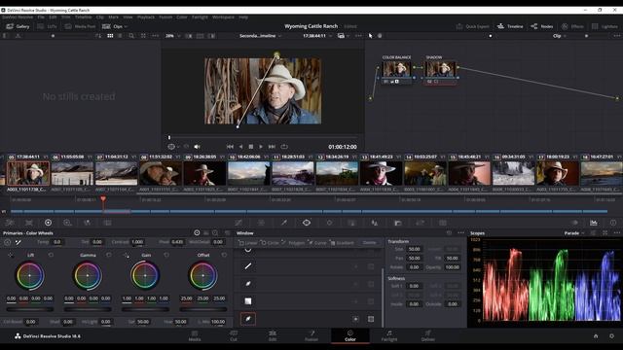Open the RGB Mixer palette icon

[x=87, y=223]
